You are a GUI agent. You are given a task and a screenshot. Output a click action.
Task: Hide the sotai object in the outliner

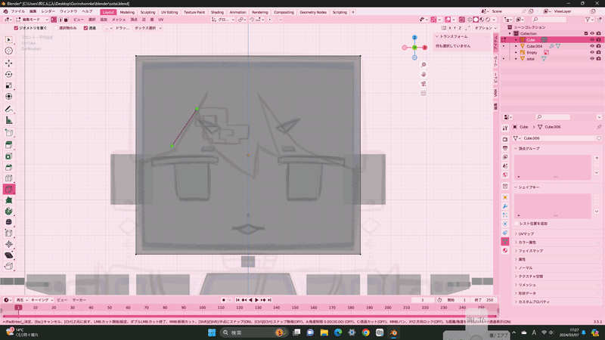click(x=592, y=59)
